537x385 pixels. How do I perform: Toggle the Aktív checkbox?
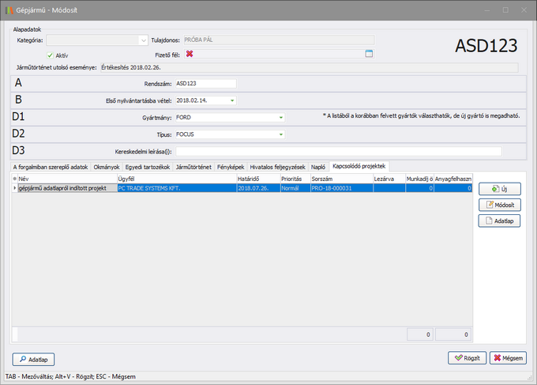click(51, 55)
